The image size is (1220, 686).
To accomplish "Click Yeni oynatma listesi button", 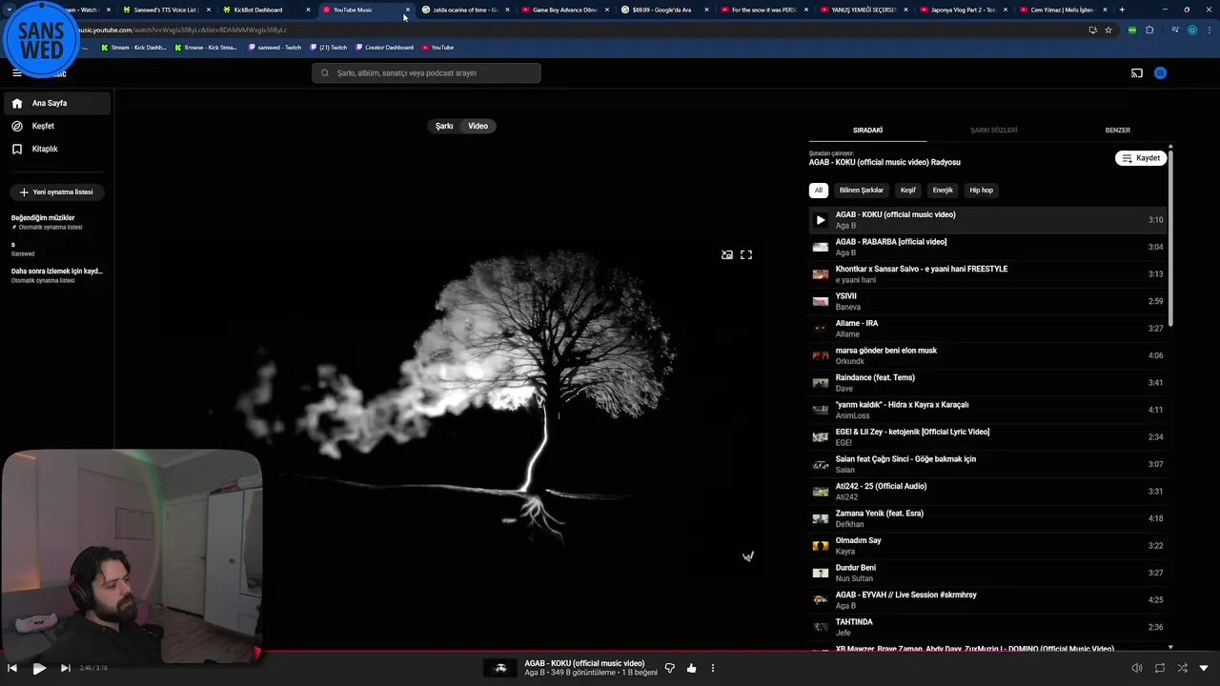I will (x=56, y=192).
